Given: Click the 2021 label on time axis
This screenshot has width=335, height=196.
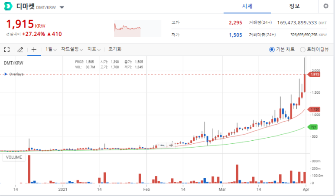Looking at the screenshot, I should point(63,189).
